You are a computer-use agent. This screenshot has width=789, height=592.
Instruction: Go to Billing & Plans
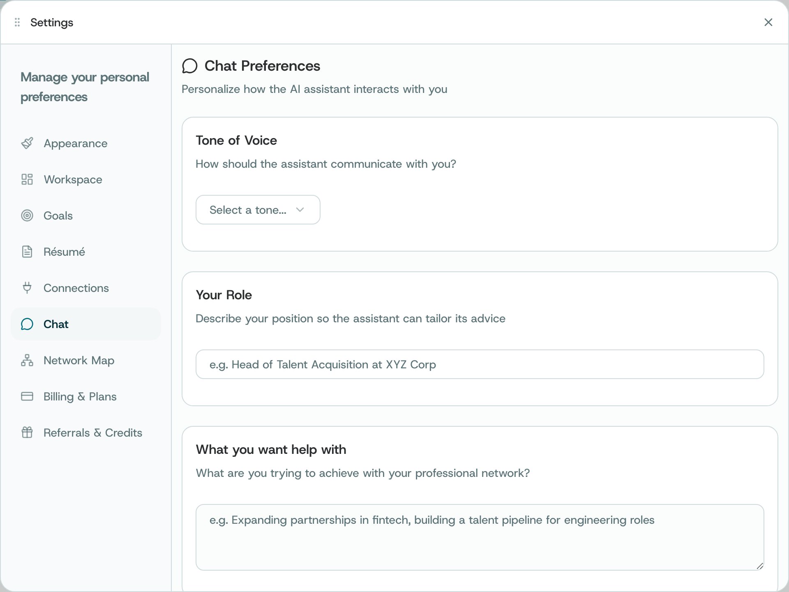coord(85,396)
